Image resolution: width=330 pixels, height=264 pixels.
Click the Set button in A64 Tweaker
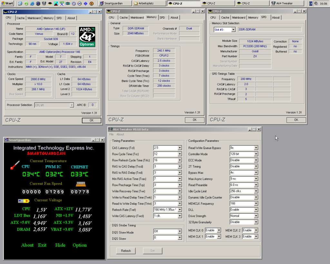[152, 251]
